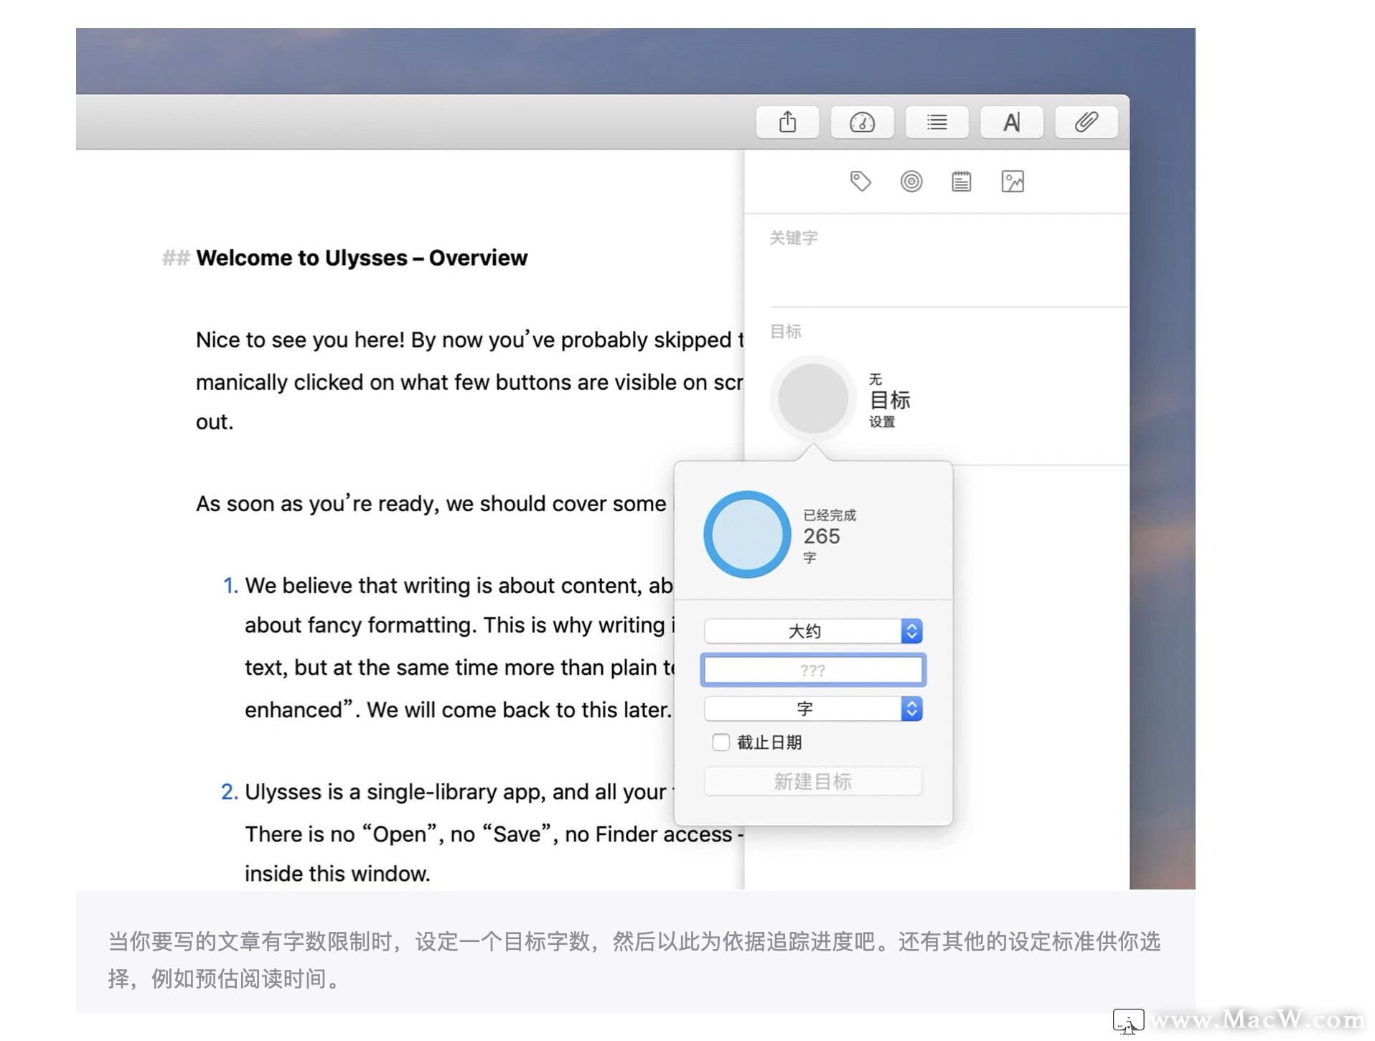Open the markup/font toolbar button
This screenshot has width=1375, height=1041.
pyautogui.click(x=1011, y=122)
